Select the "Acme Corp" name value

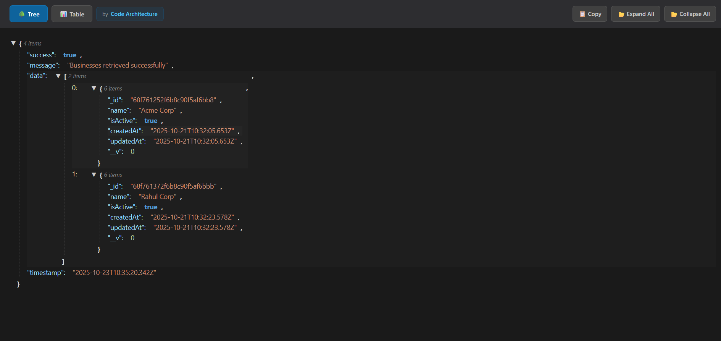pyautogui.click(x=157, y=110)
